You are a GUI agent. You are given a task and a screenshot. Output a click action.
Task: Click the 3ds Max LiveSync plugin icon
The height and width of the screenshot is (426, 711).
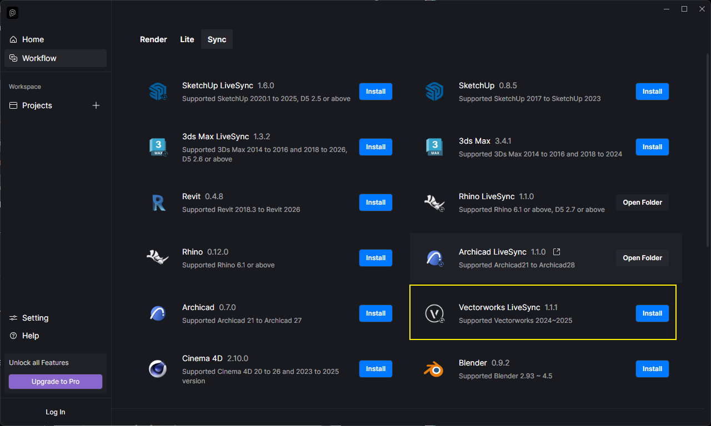pyautogui.click(x=158, y=147)
